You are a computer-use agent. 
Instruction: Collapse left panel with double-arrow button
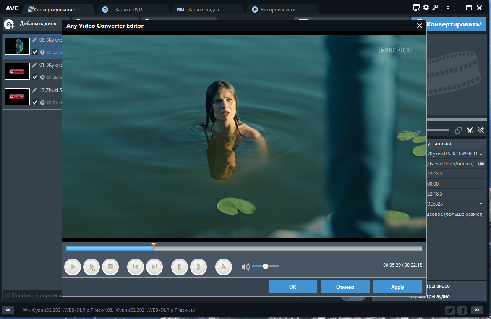tap(8, 310)
